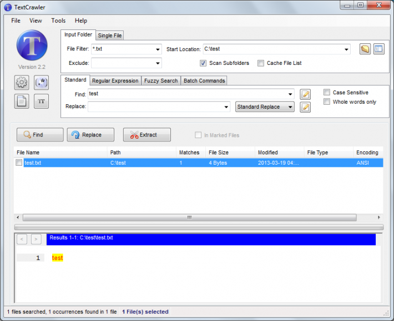The width and height of the screenshot is (394, 321).
Task: Click the highlighted 'test' match in preview
Action: (x=58, y=258)
